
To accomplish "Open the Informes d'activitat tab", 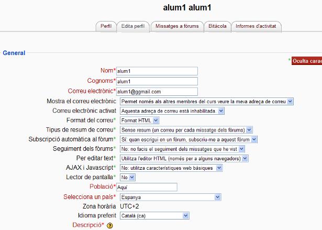I will [x=256, y=26].
